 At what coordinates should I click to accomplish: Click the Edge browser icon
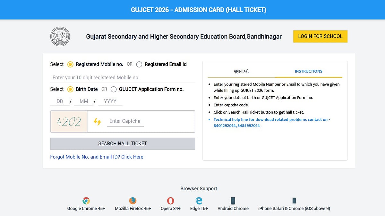click(x=199, y=201)
